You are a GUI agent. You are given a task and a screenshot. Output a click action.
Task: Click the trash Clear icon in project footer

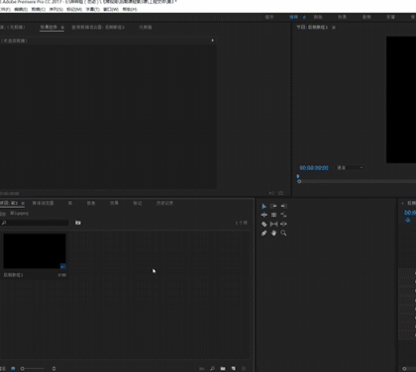point(244,368)
